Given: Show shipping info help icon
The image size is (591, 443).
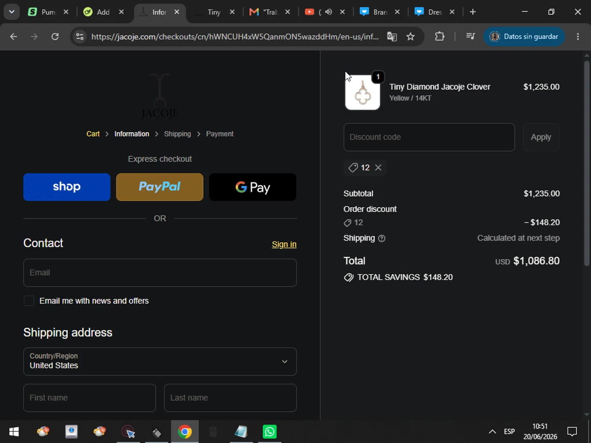Looking at the screenshot, I should click(x=381, y=238).
